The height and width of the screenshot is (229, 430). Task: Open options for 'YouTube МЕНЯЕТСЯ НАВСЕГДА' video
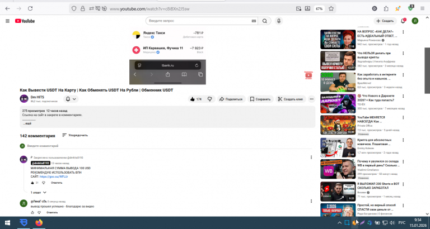coord(403,118)
